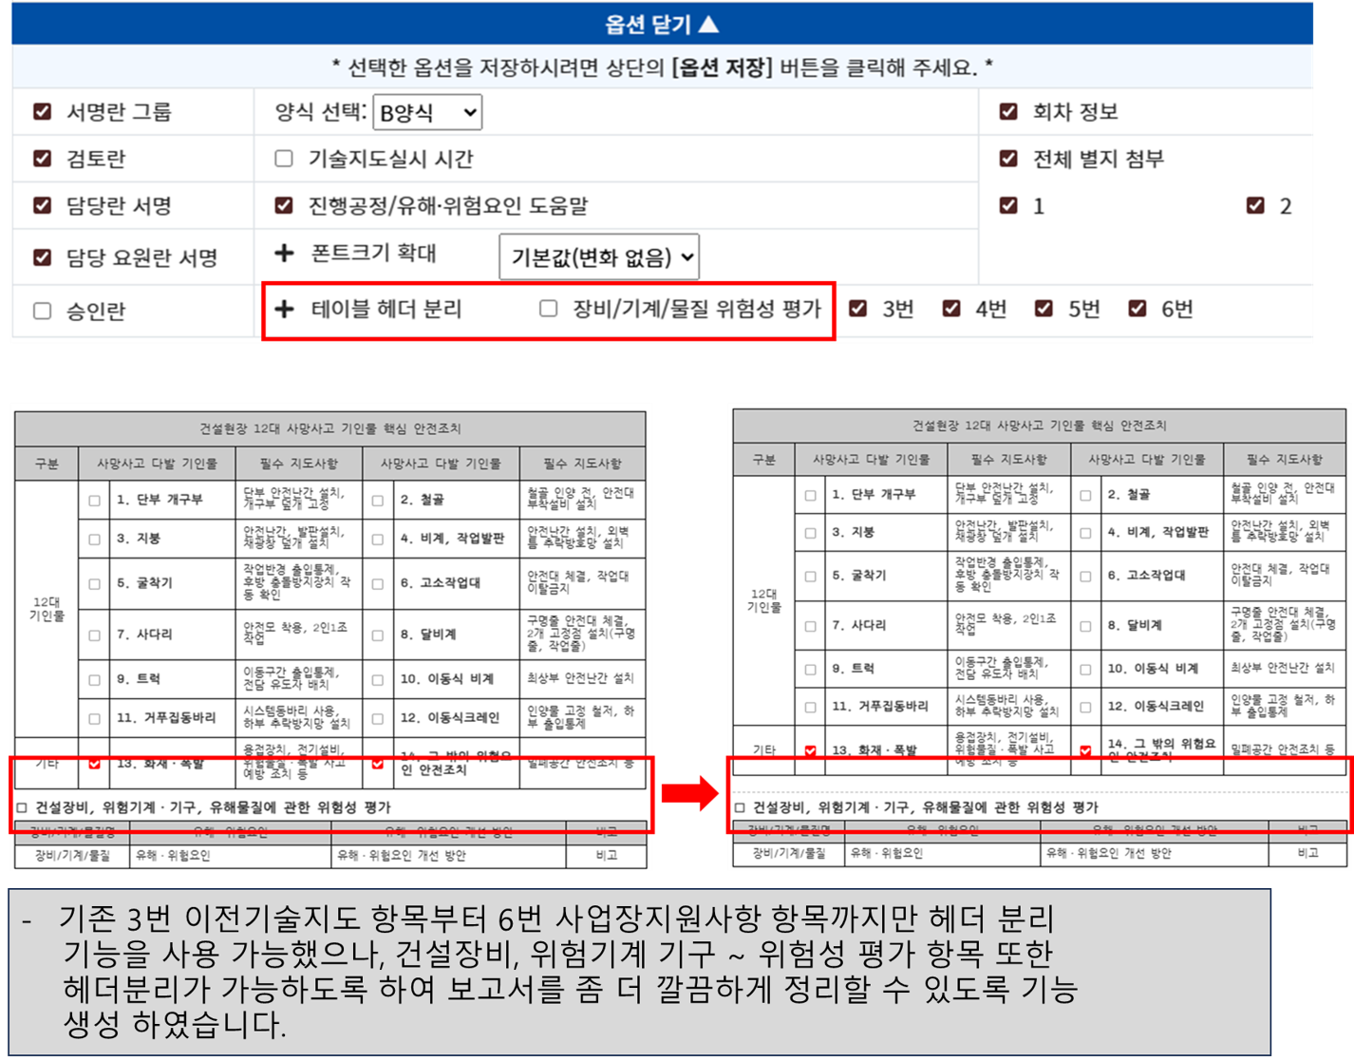Click 구분 header cell in left table
This screenshot has height=1061, width=1354.
47,464
